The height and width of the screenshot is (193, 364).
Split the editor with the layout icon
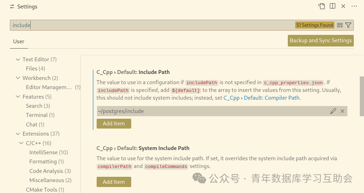332,6
